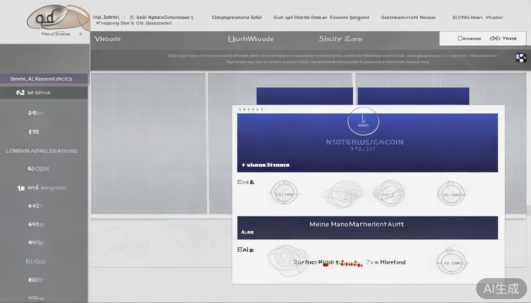
Task: Toggle the crossed-box option in top-right white box
Action: pos(493,39)
